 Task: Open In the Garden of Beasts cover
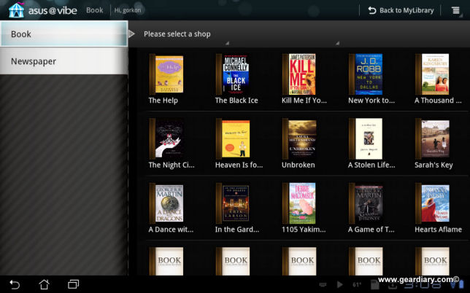(x=233, y=203)
